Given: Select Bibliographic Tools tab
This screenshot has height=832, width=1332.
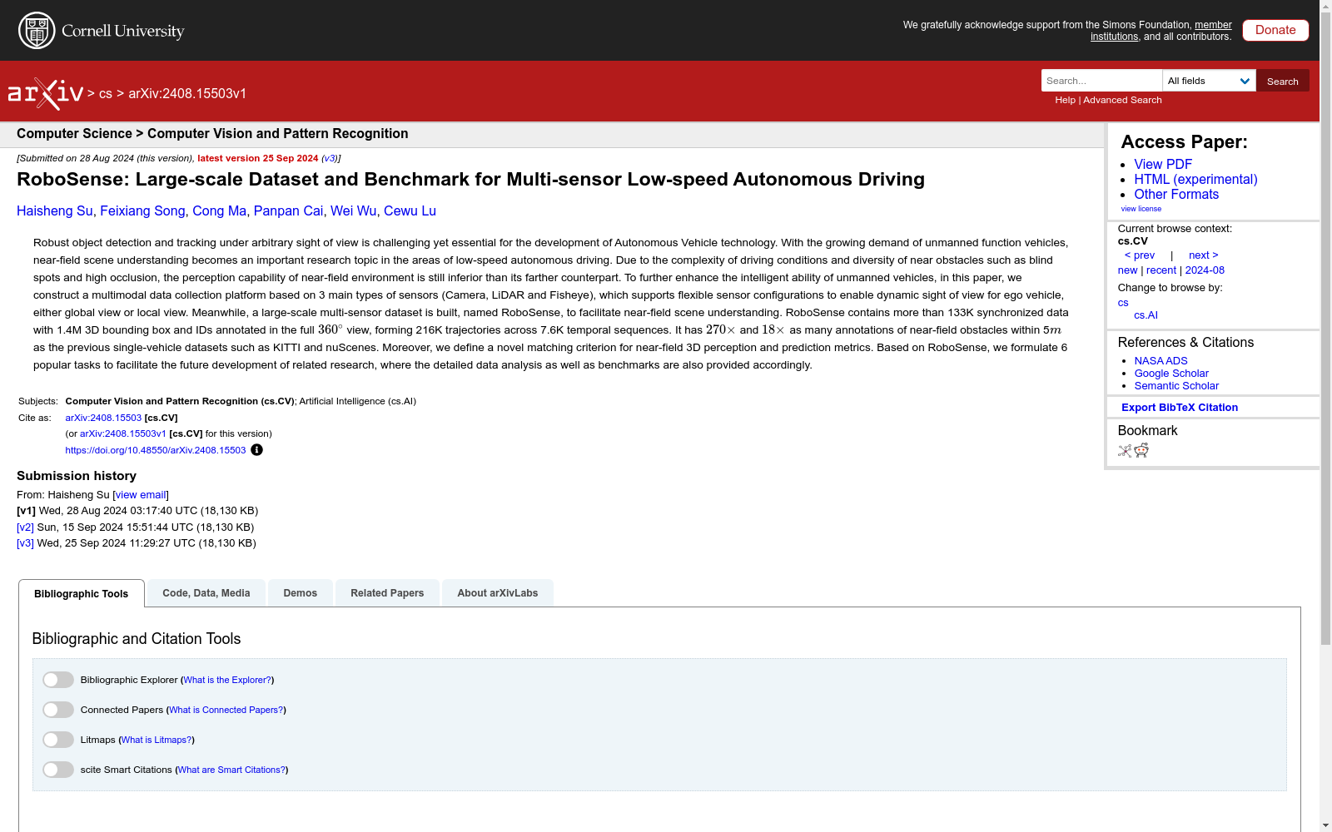Looking at the screenshot, I should tap(82, 593).
